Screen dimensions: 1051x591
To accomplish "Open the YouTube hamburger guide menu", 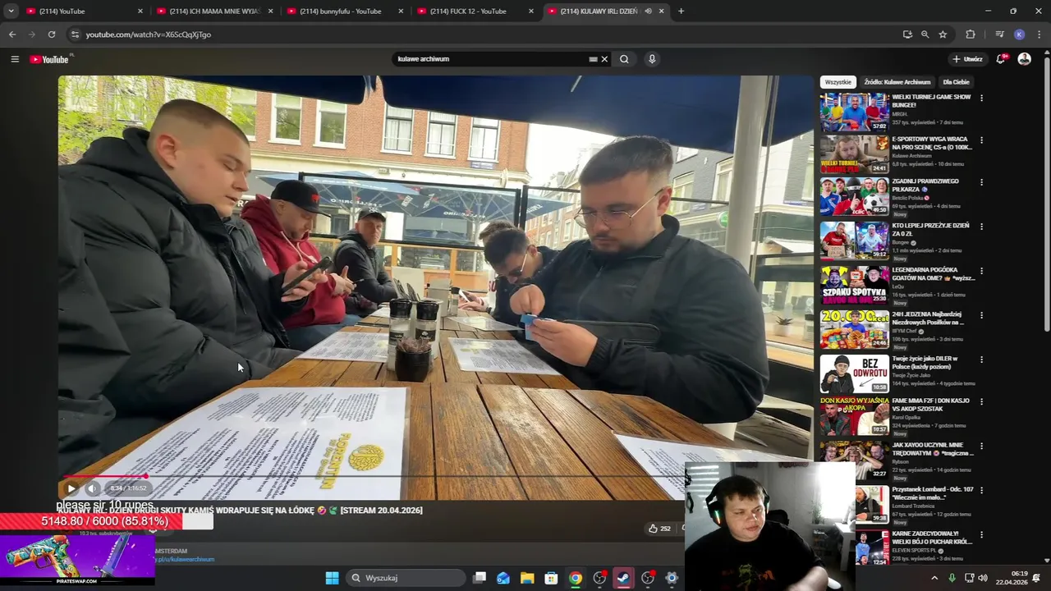I will [15, 59].
